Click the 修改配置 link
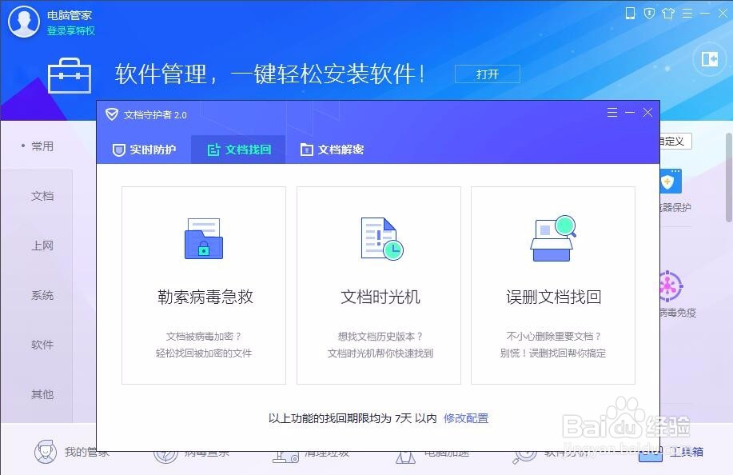733x475 pixels. click(465, 418)
